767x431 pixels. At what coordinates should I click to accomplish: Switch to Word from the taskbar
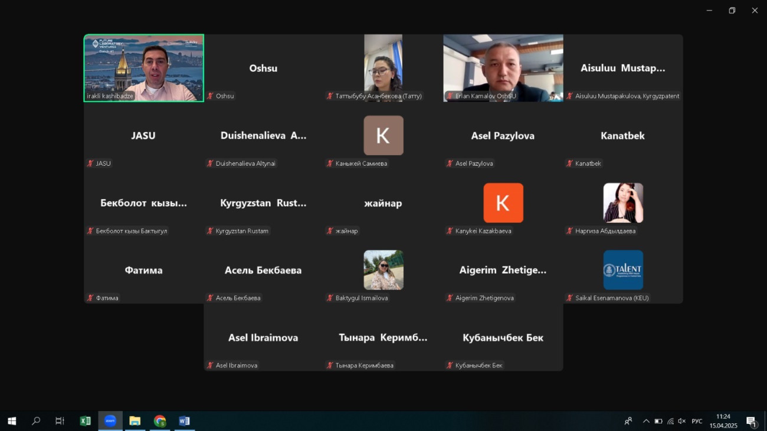point(184,421)
